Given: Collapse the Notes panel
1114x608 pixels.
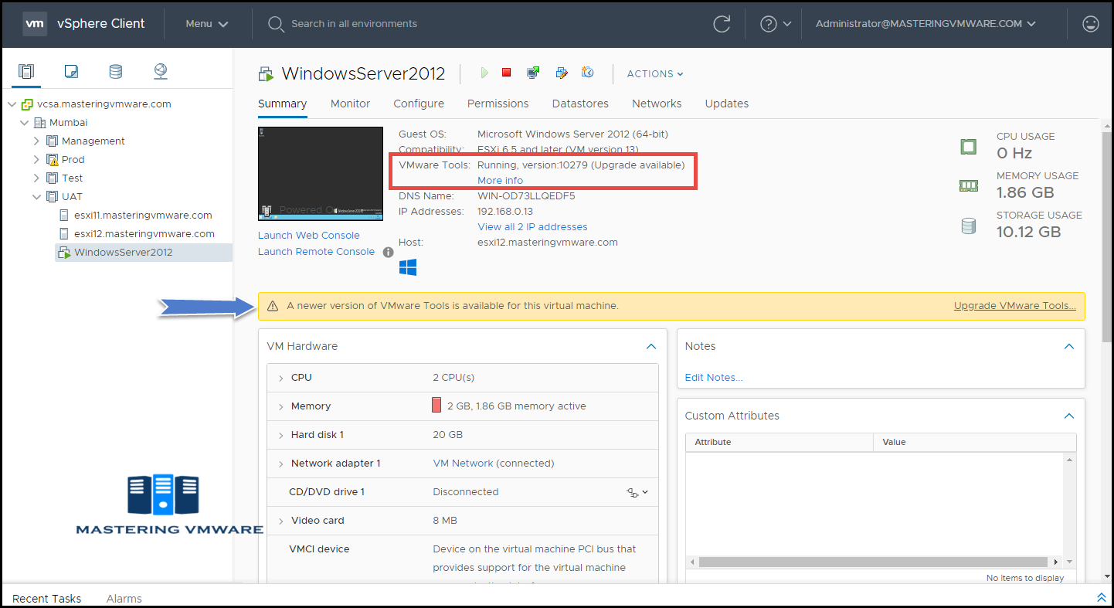Looking at the screenshot, I should (1069, 347).
